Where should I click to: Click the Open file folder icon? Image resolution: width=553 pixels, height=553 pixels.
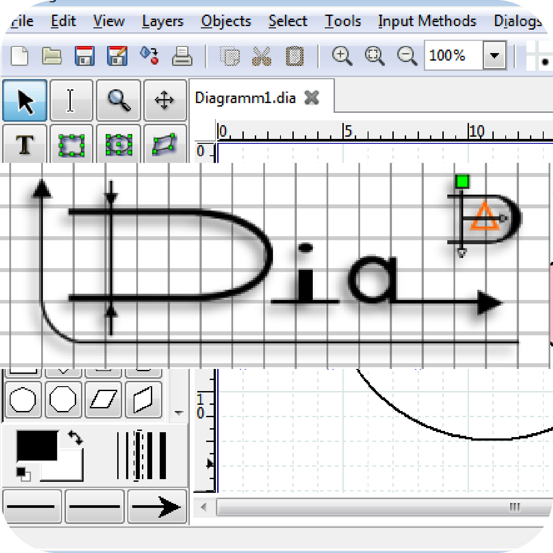click(52, 56)
